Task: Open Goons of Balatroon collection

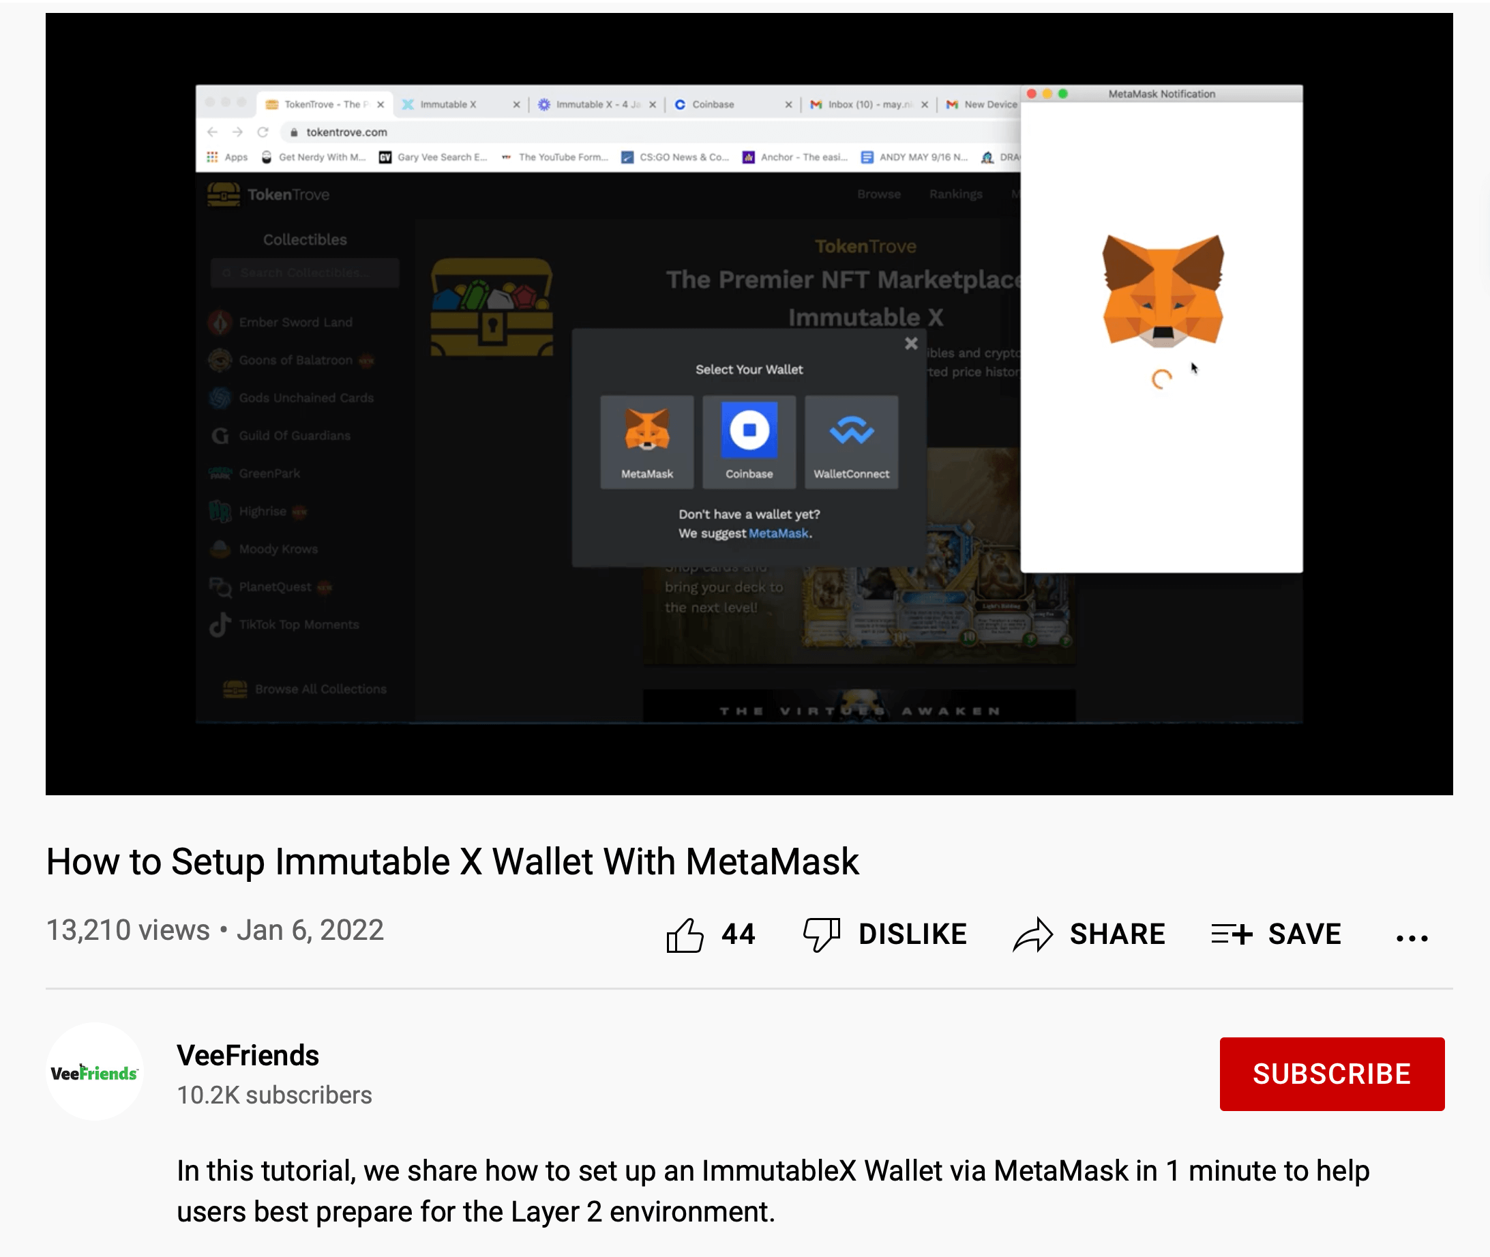Action: (x=292, y=360)
